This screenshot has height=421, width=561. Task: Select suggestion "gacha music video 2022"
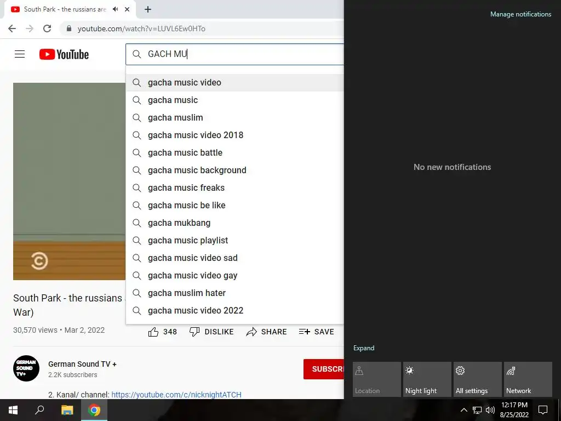pos(234,310)
